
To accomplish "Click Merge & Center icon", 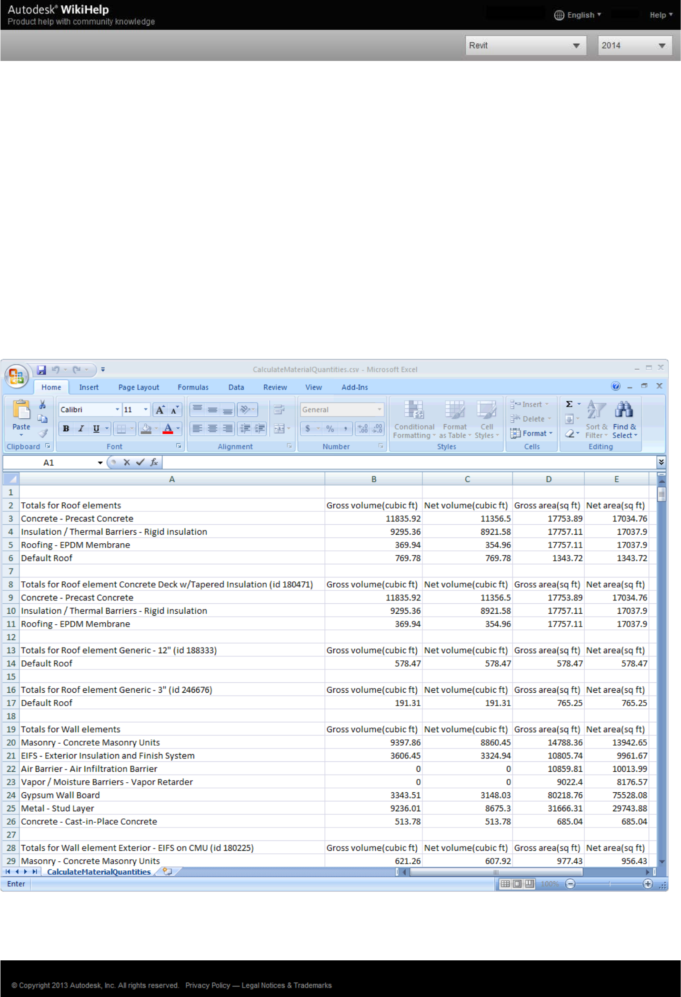I will pyautogui.click(x=280, y=429).
